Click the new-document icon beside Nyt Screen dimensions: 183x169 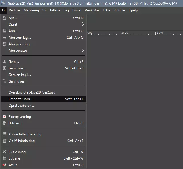(x=4, y=18)
